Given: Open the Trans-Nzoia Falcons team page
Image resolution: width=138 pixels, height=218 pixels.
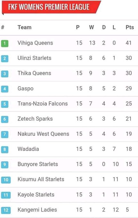Looking at the screenshot, I should [x=43, y=104].
